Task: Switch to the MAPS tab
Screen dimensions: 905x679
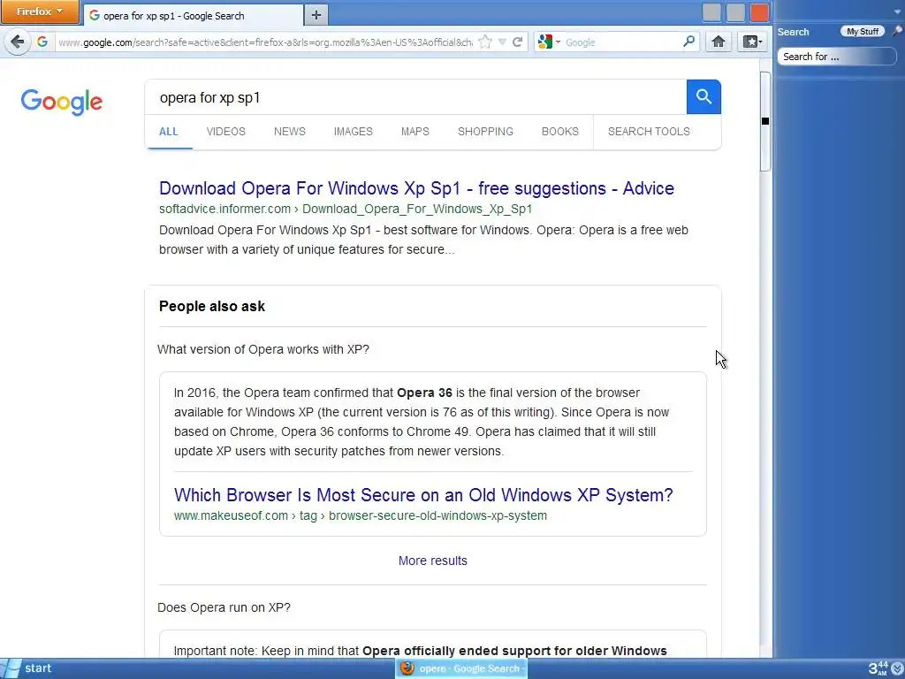Action: (415, 132)
